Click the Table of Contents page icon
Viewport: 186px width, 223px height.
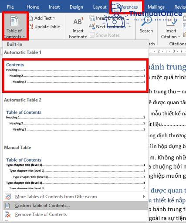coord(14,21)
